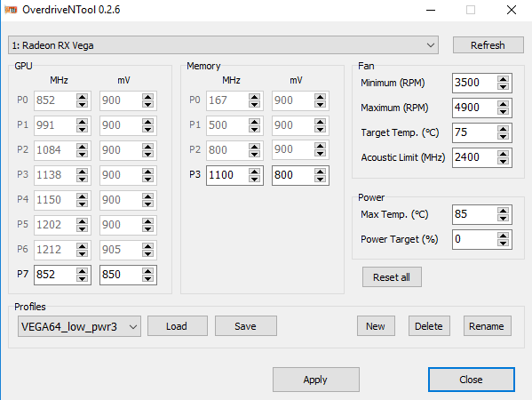Click the Refresh button
The width and height of the screenshot is (532, 400).
click(x=488, y=44)
